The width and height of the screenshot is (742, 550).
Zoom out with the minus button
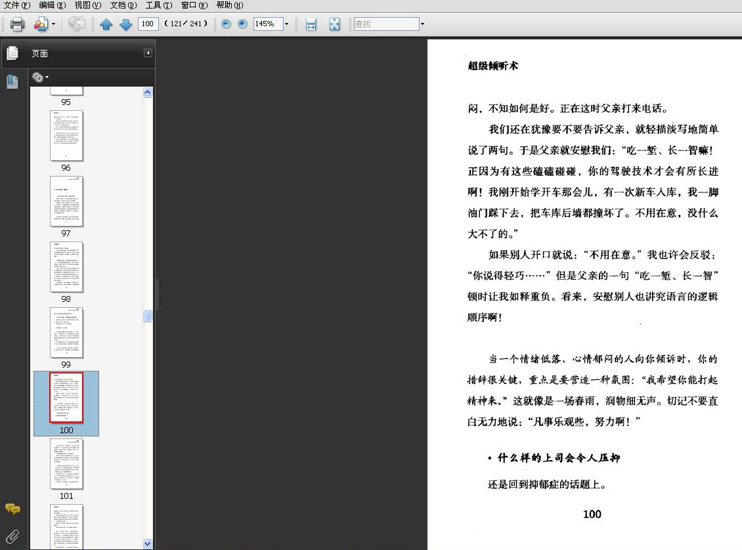[226, 24]
